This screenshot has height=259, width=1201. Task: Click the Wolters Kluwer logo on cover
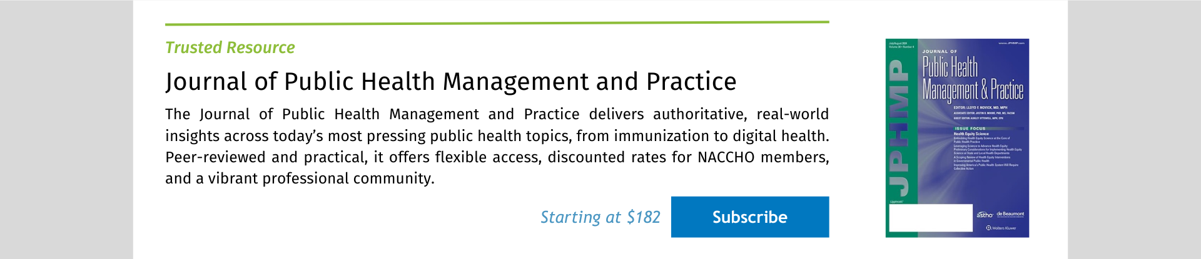pos(1001,228)
